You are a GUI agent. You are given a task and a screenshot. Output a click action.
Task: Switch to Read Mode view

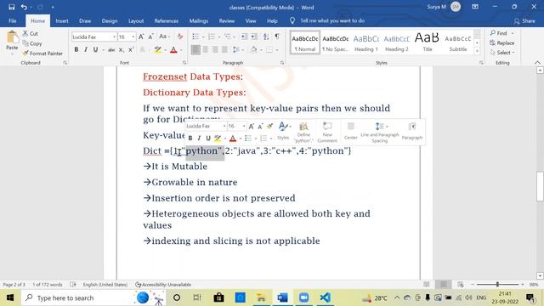click(x=427, y=285)
